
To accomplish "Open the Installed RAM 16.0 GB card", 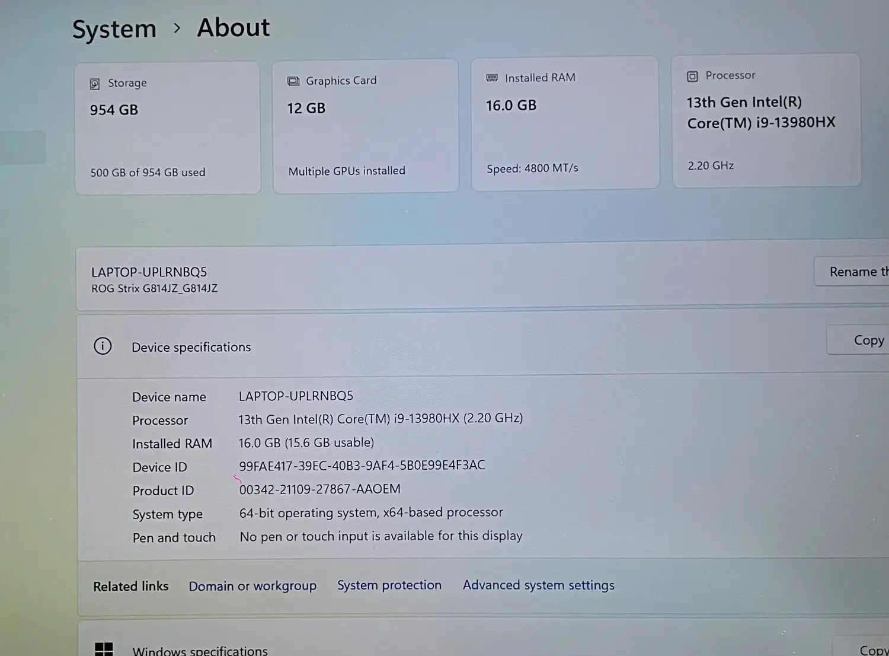I will point(565,123).
